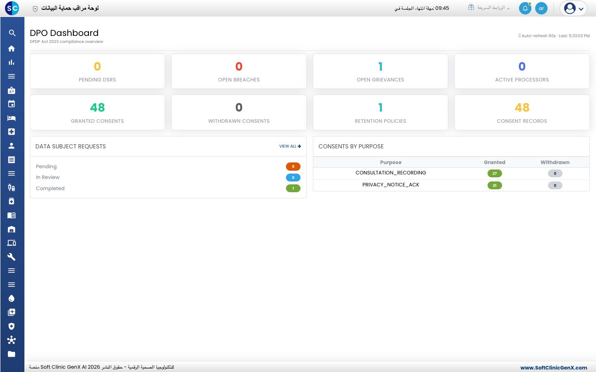Click the 'DATA SUBJECT REQUESTS' panel title
This screenshot has width=596, height=372.
pyautogui.click(x=71, y=146)
